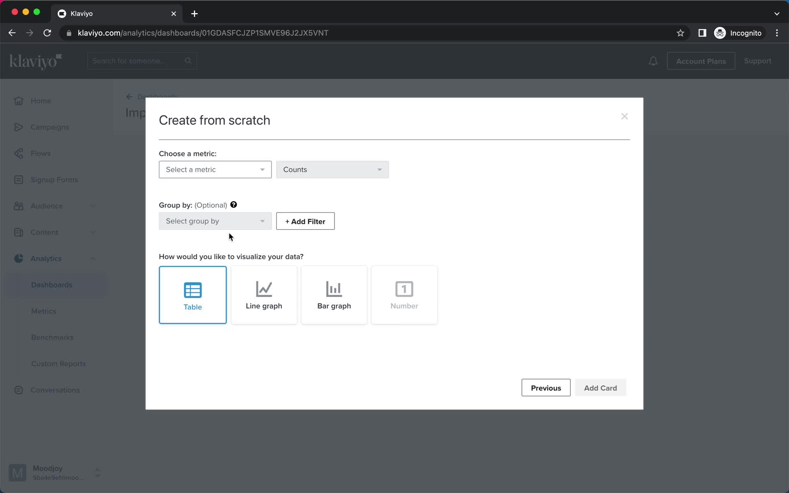Click the Dashboards sidebar icon

tap(51, 285)
